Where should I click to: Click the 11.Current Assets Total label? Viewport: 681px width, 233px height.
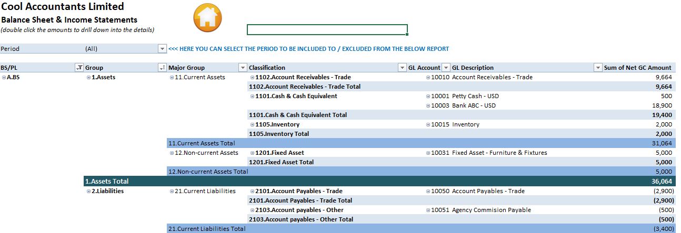202,143
